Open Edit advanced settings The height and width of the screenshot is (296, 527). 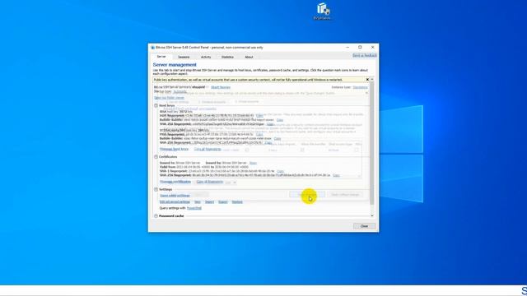click(x=175, y=202)
